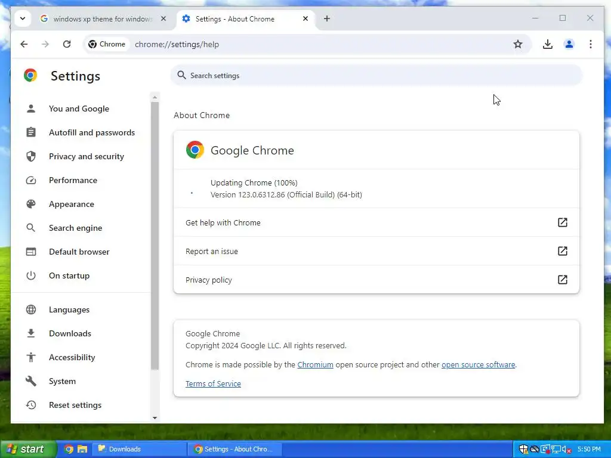Go to Privacy and security
This screenshot has width=611, height=458.
click(x=86, y=156)
